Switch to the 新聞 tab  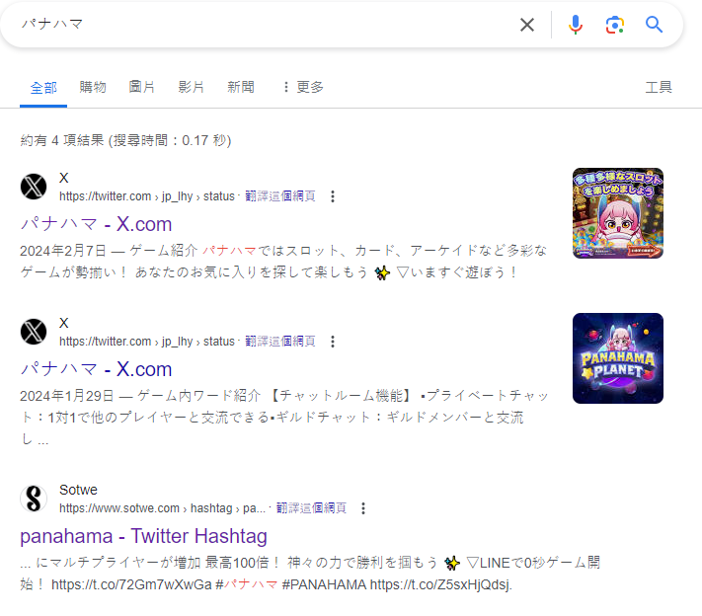(x=241, y=87)
